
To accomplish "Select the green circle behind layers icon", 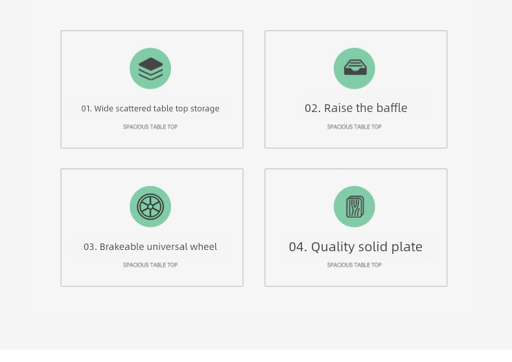I will (150, 69).
